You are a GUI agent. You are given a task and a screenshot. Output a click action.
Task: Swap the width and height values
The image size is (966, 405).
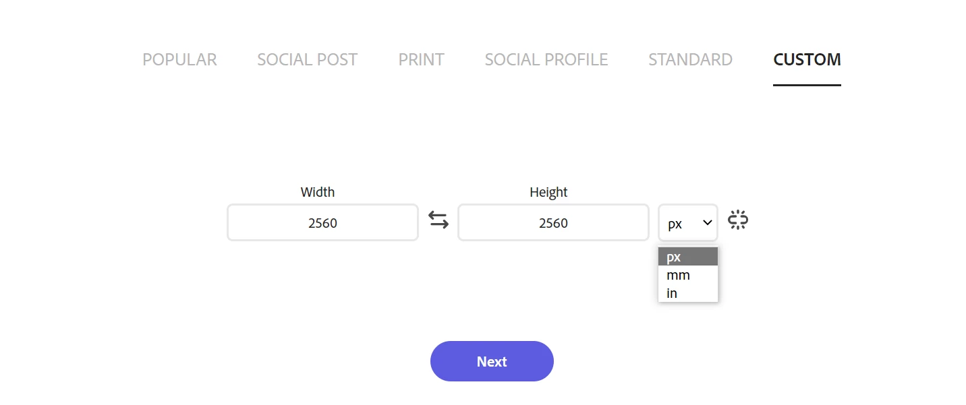tap(438, 220)
